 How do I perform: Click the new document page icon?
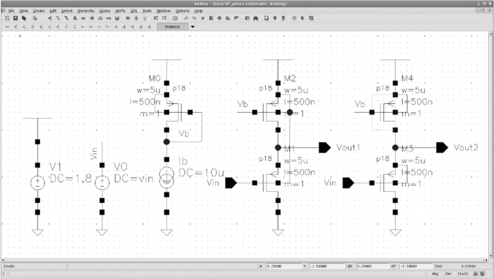point(266,18)
